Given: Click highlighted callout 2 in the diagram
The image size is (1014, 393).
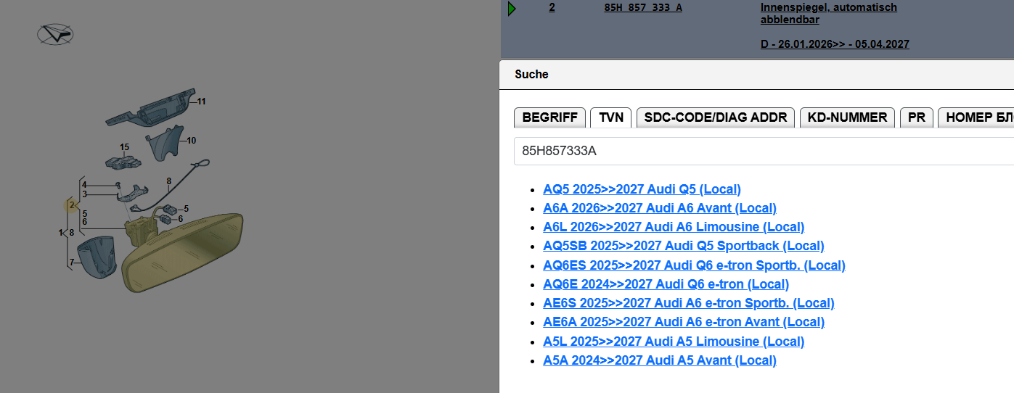Looking at the screenshot, I should 72,205.
